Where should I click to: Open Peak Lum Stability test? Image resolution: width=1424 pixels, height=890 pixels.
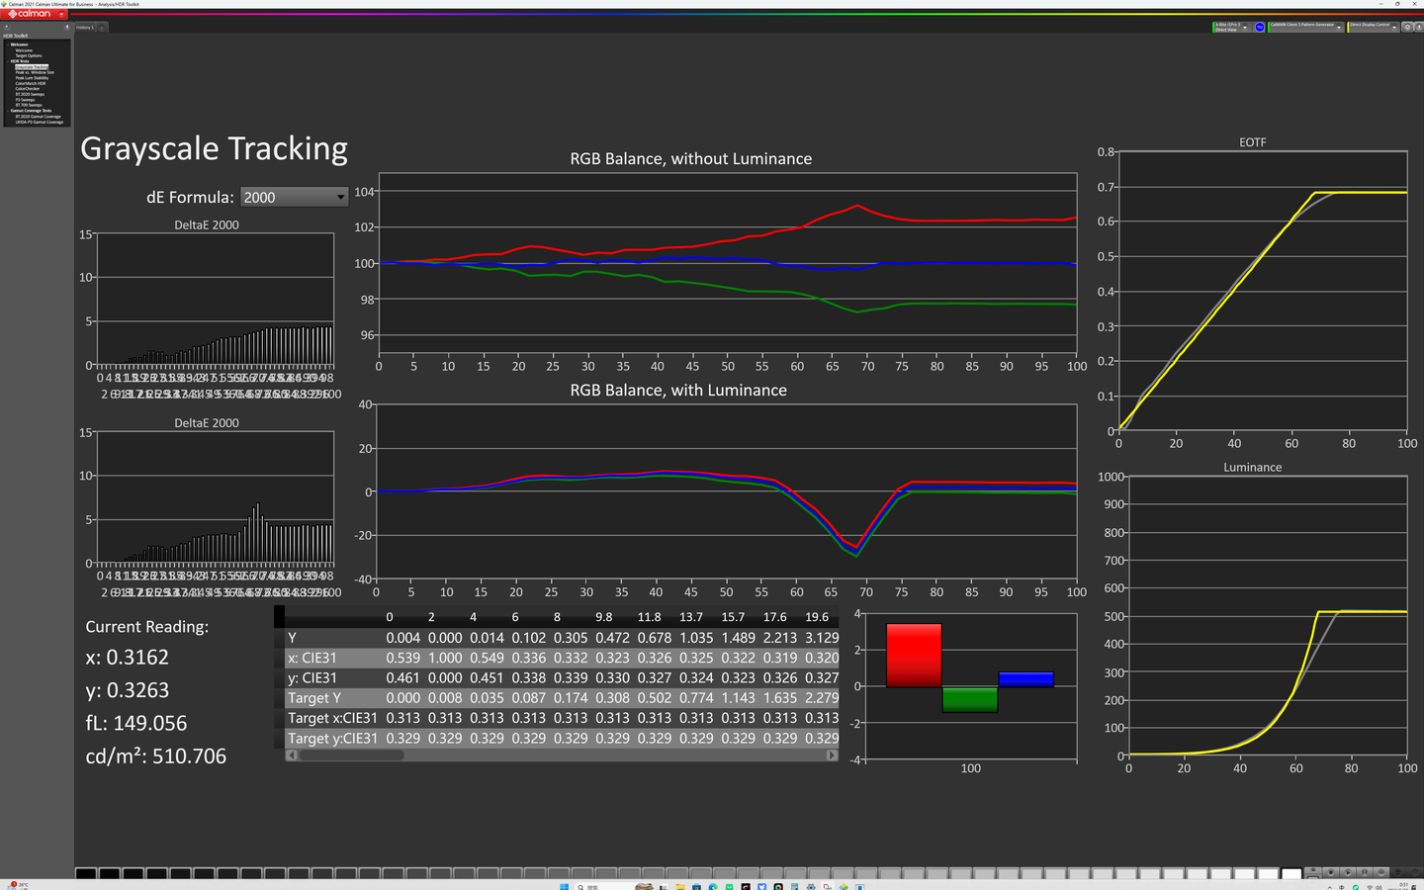coord(32,78)
